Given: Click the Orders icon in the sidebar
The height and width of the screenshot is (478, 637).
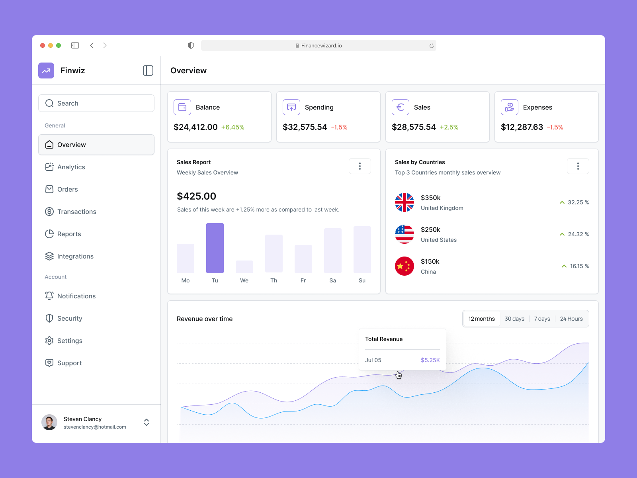Looking at the screenshot, I should (x=49, y=189).
